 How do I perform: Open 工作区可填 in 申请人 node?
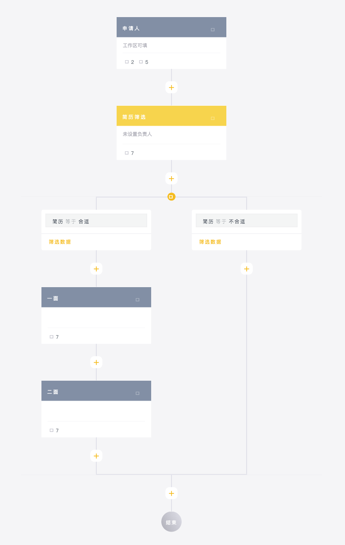point(135,46)
